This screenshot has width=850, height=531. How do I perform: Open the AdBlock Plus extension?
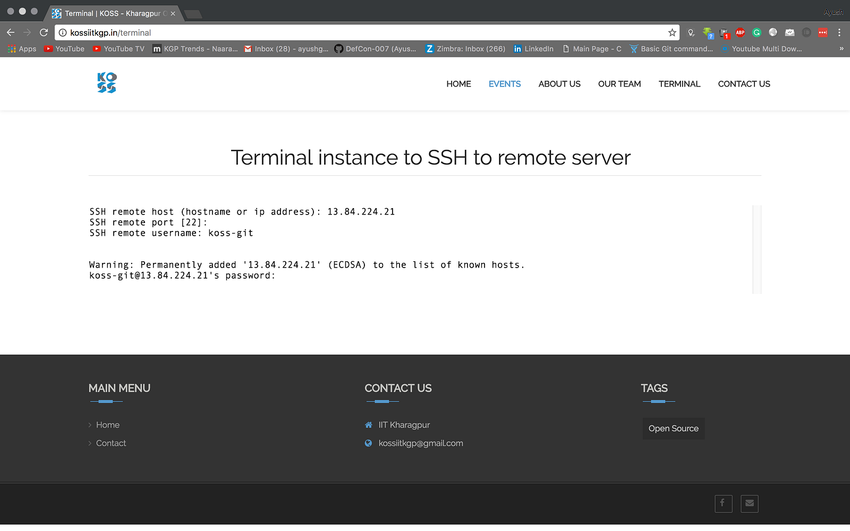[x=740, y=32]
